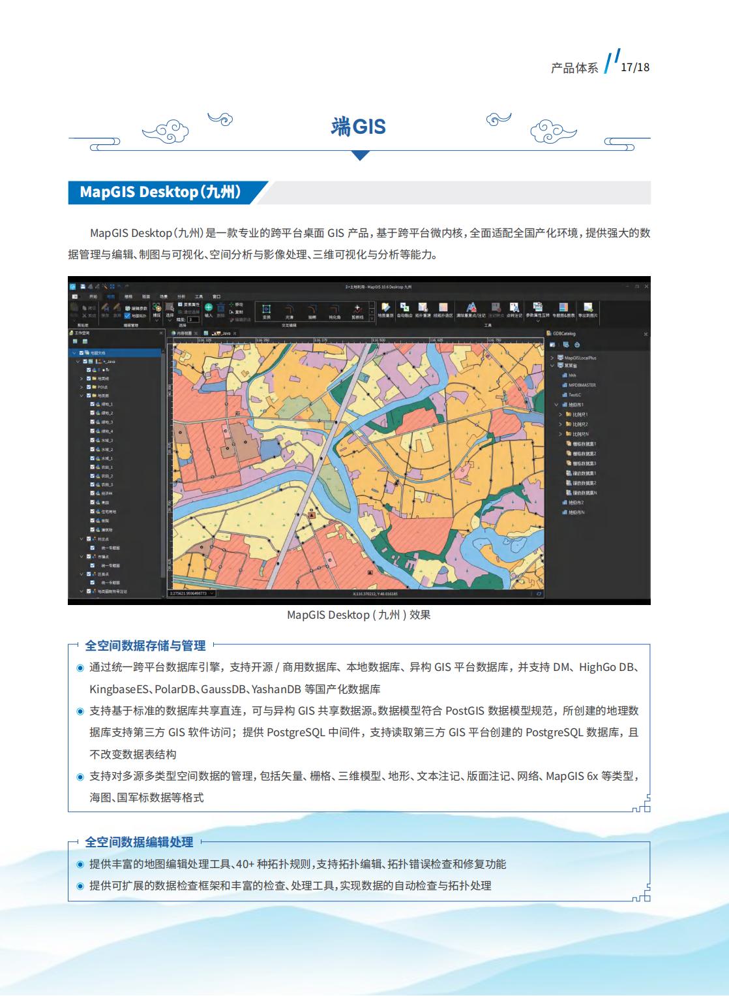The width and height of the screenshot is (729, 996).
Task: Toggle the POI点 group checkbox
Action: tap(89, 387)
